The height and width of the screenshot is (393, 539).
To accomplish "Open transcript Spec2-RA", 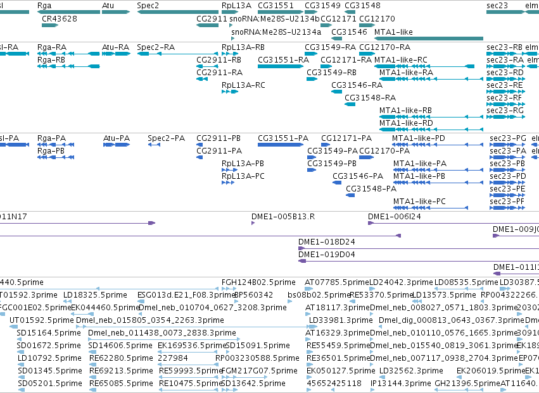I will coord(178,54).
